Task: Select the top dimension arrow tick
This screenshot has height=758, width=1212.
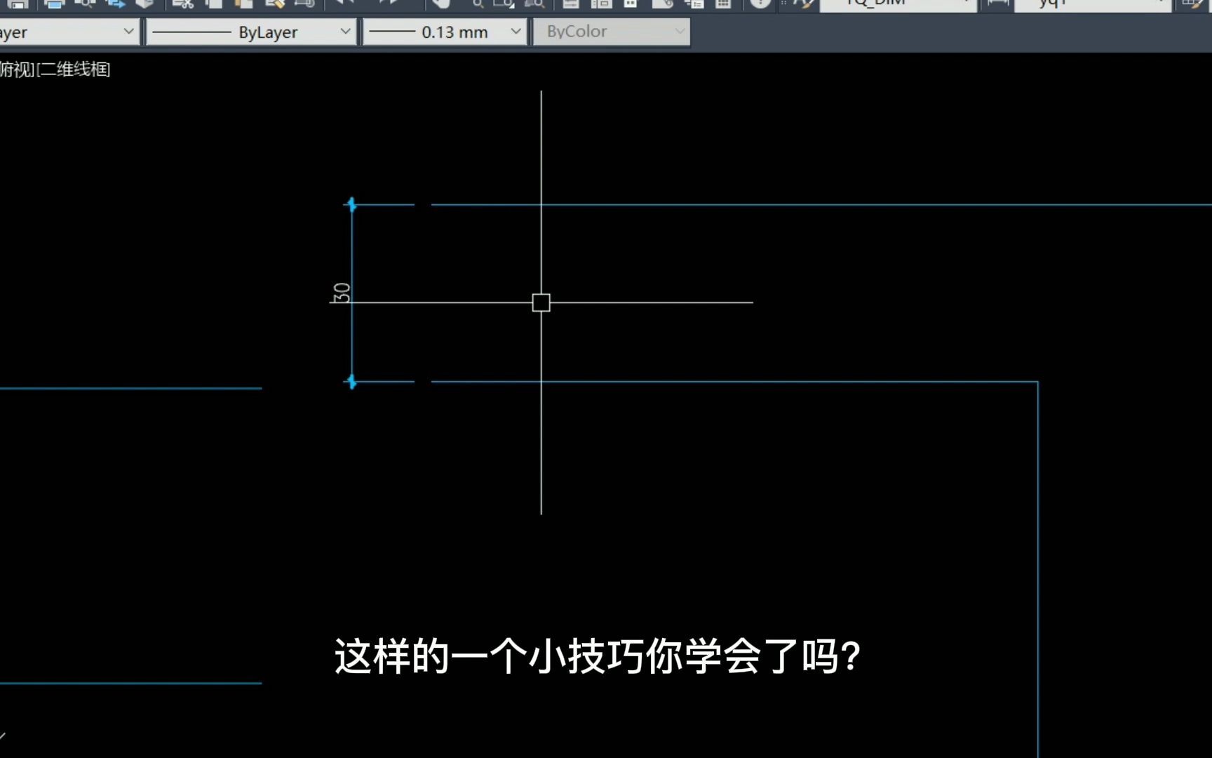Action: (x=351, y=205)
